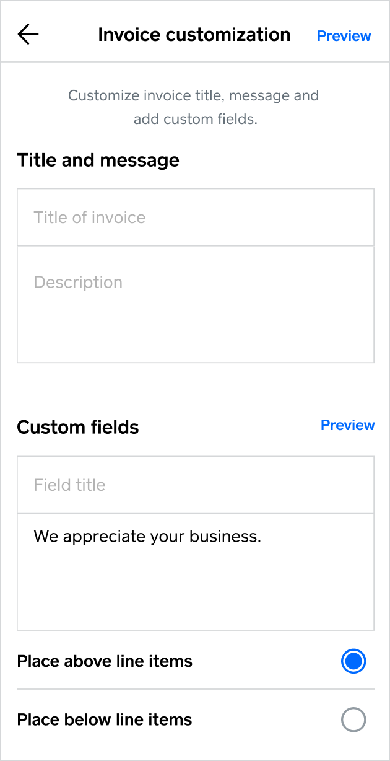Image resolution: width=390 pixels, height=761 pixels.
Task: Click the back arrow to exit customization
Action: pyautogui.click(x=27, y=35)
